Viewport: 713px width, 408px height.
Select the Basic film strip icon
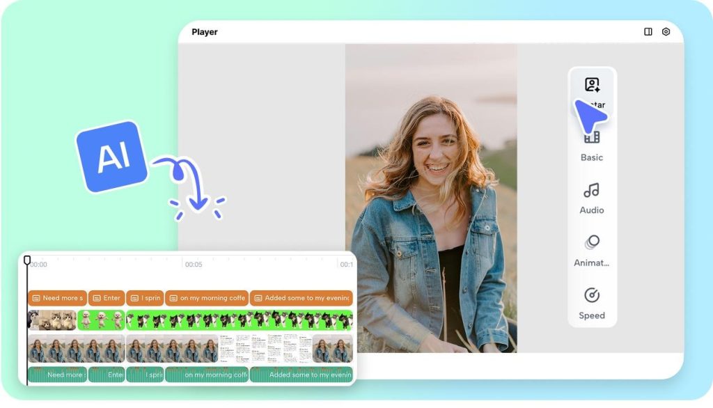(x=592, y=137)
